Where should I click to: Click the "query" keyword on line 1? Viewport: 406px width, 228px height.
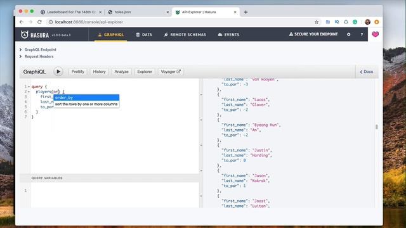tap(37, 87)
